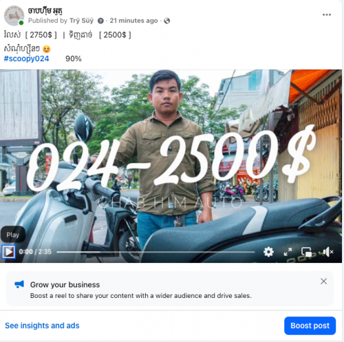Click the Boost post button
The height and width of the screenshot is (342, 344).
[310, 325]
